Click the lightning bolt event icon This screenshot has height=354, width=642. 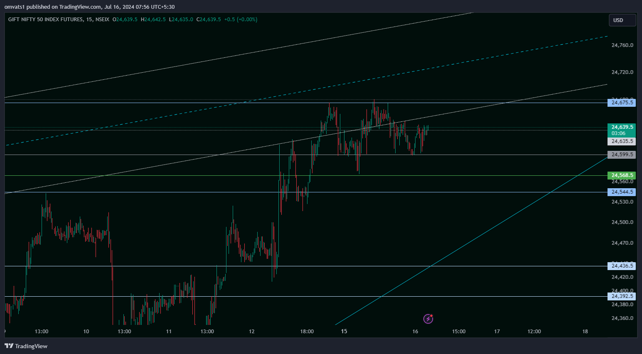pos(428,319)
